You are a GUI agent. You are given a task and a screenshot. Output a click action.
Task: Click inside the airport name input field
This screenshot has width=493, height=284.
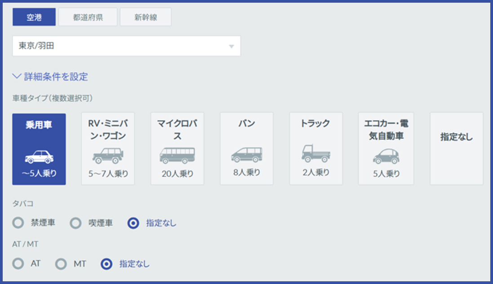click(x=90, y=45)
